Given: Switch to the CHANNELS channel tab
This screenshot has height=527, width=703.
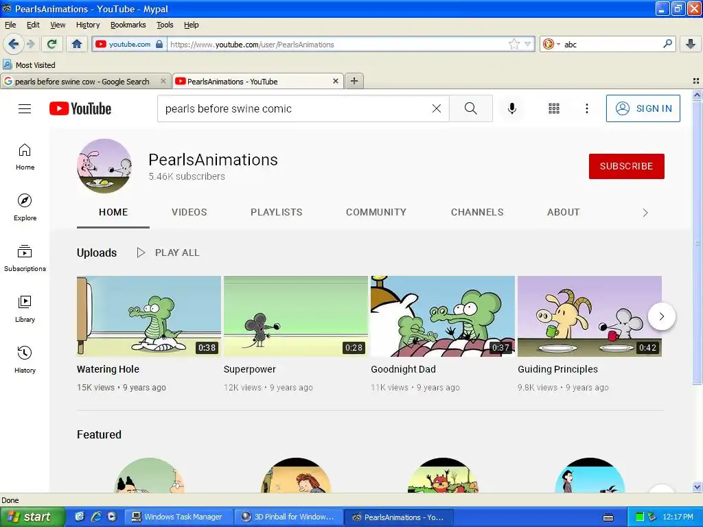Looking at the screenshot, I should pos(477,213).
